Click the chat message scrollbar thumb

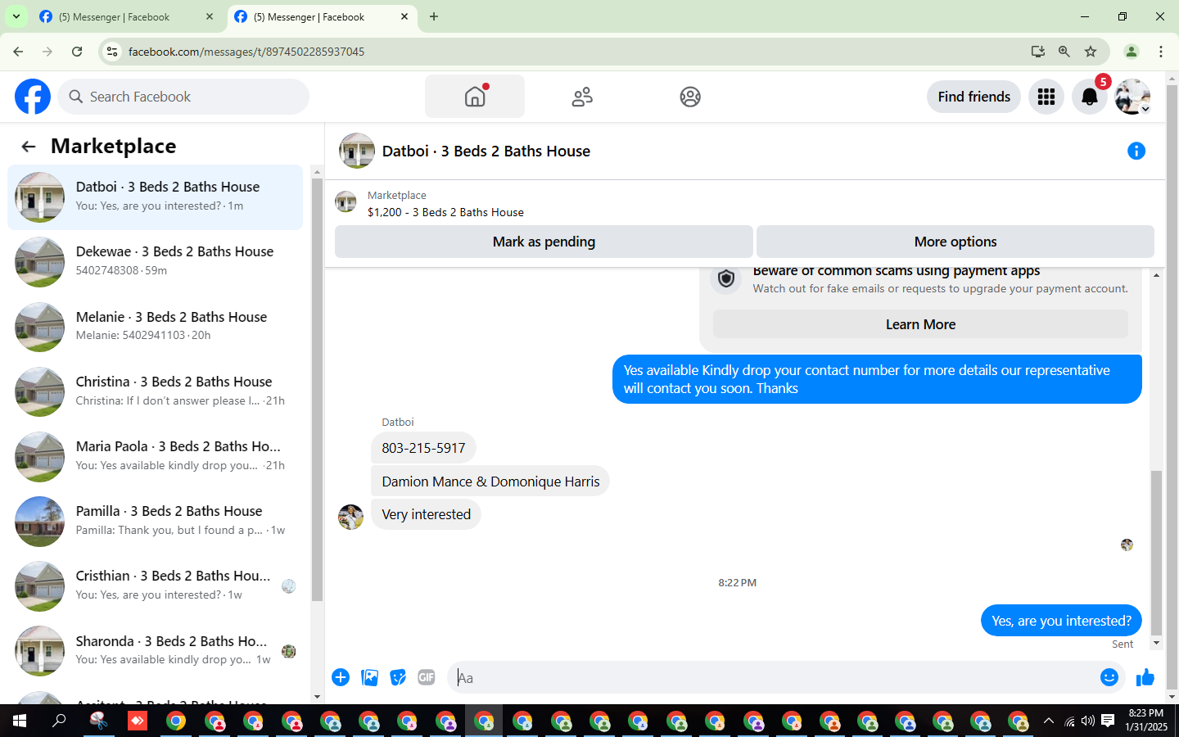pyautogui.click(x=1156, y=553)
